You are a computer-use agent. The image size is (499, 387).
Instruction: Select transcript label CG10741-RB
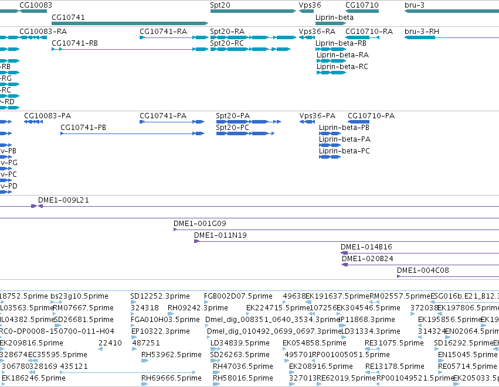pyautogui.click(x=74, y=43)
